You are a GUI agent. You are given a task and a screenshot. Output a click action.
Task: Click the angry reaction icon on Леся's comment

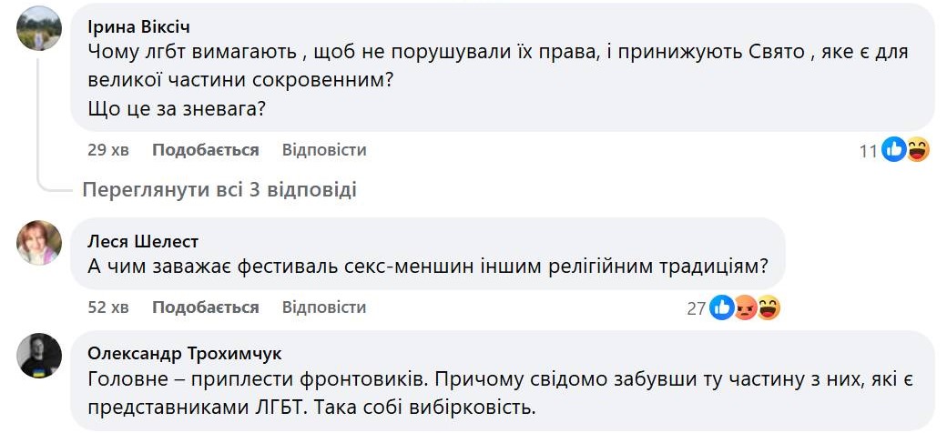tap(746, 308)
